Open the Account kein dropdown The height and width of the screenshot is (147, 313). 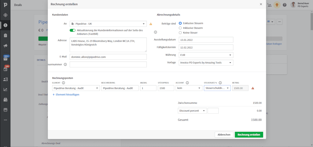(189, 88)
